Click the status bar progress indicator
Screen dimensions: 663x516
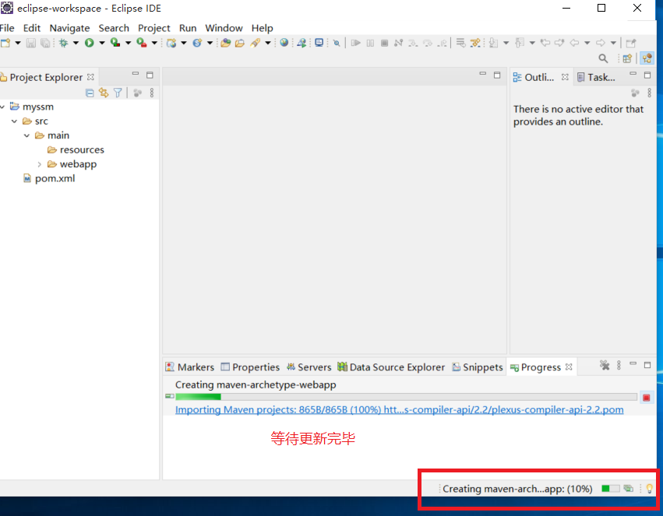tap(610, 489)
